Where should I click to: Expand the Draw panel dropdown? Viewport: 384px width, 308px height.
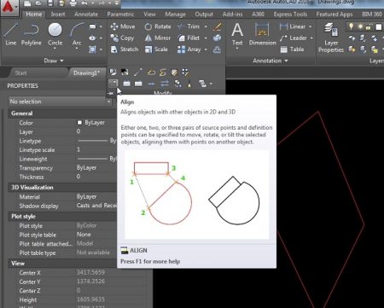tap(54, 61)
